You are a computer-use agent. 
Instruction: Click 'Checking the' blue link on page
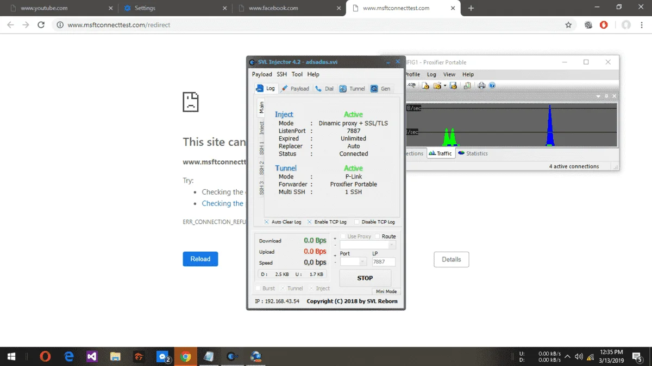pos(223,203)
